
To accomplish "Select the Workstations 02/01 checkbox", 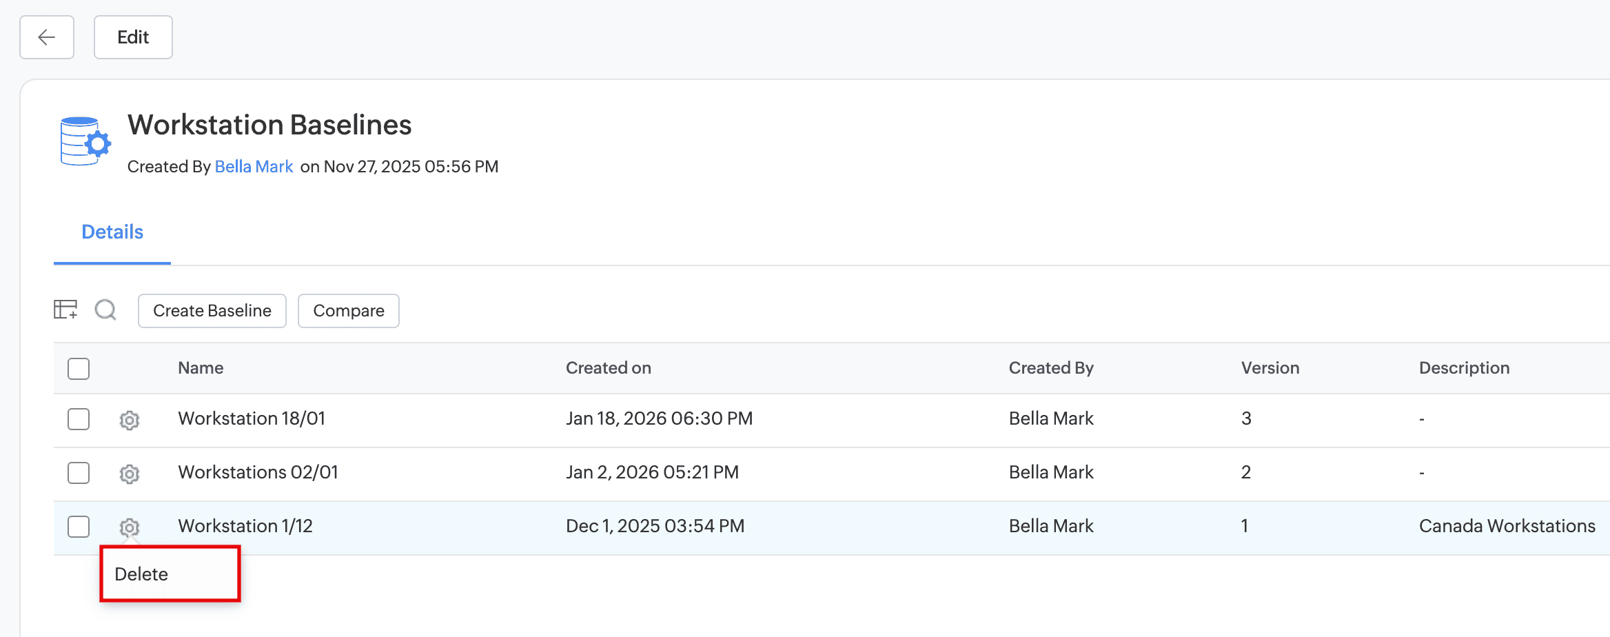I will pyautogui.click(x=79, y=473).
